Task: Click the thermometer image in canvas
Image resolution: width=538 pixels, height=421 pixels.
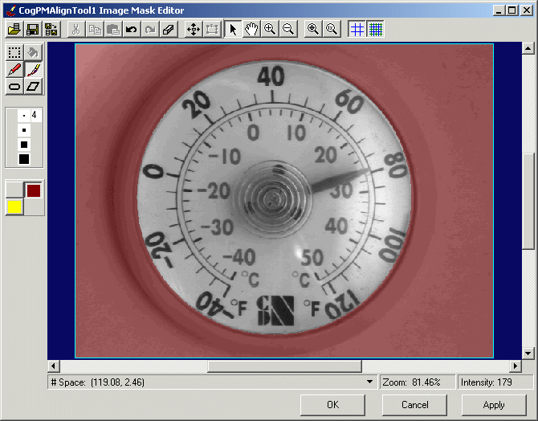Action: pos(284,201)
